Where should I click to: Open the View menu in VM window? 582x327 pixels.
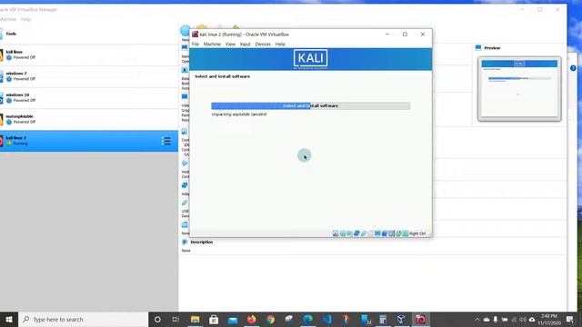230,45
